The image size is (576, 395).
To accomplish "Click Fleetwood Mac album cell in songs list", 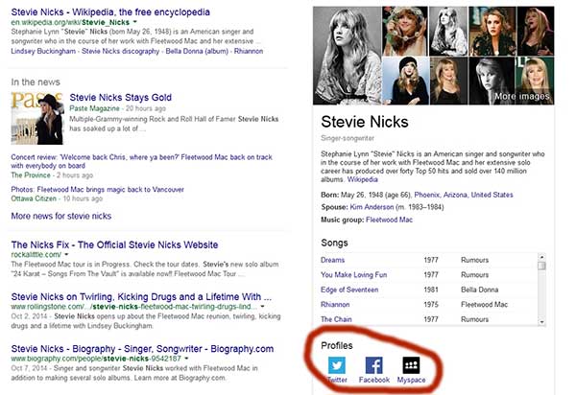I will [484, 305].
